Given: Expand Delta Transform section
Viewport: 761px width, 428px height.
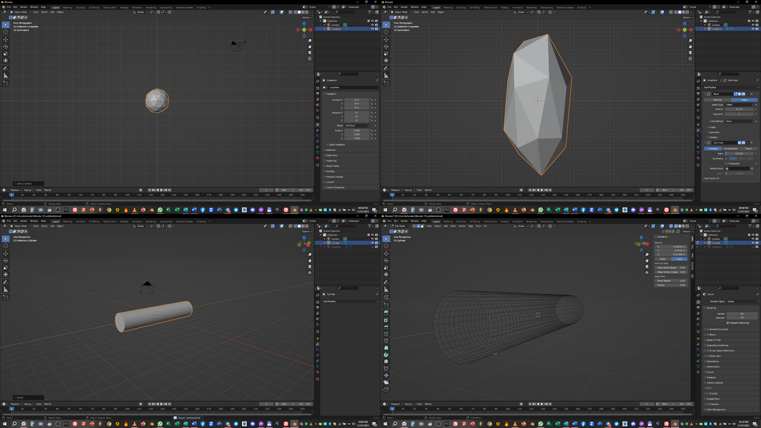Looking at the screenshot, I should tap(336, 144).
